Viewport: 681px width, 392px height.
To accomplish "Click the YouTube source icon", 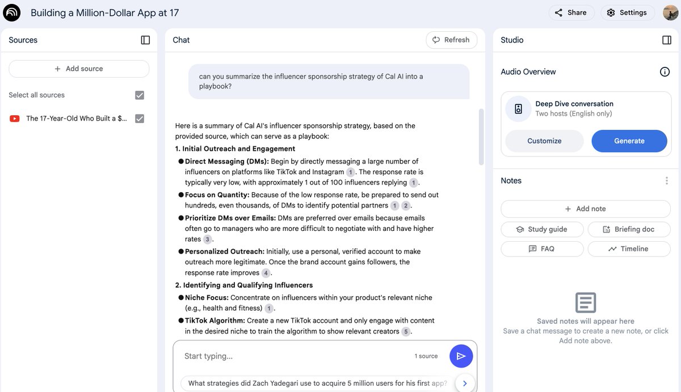I will pos(15,119).
